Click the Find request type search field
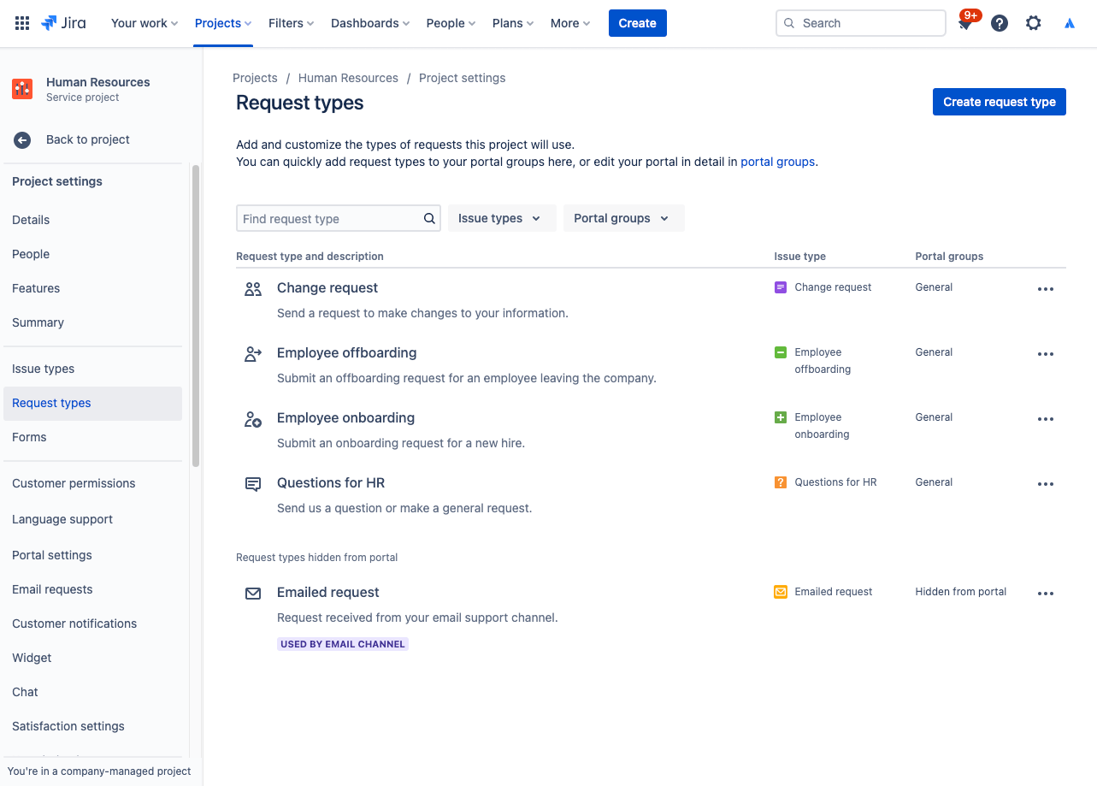 coord(329,218)
